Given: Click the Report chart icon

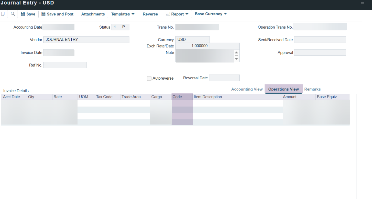Looking at the screenshot, I should (x=168, y=14).
